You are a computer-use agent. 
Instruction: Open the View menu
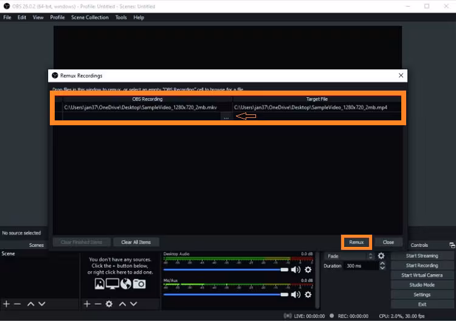[38, 18]
